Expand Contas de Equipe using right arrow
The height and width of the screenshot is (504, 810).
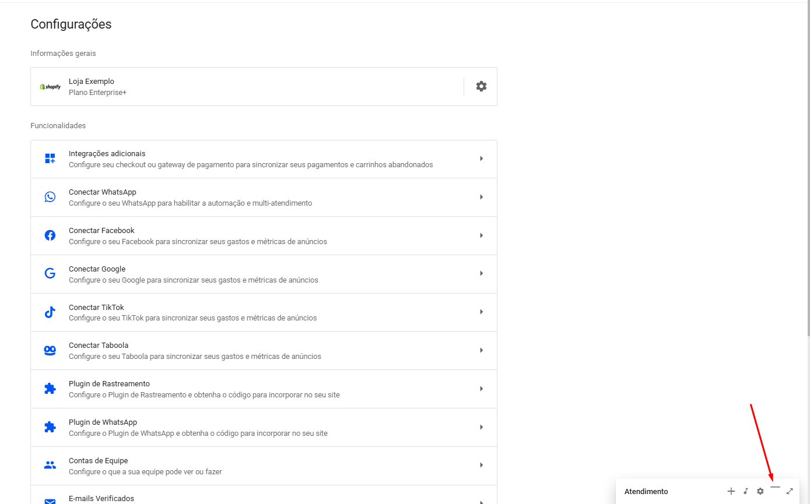pos(481,465)
